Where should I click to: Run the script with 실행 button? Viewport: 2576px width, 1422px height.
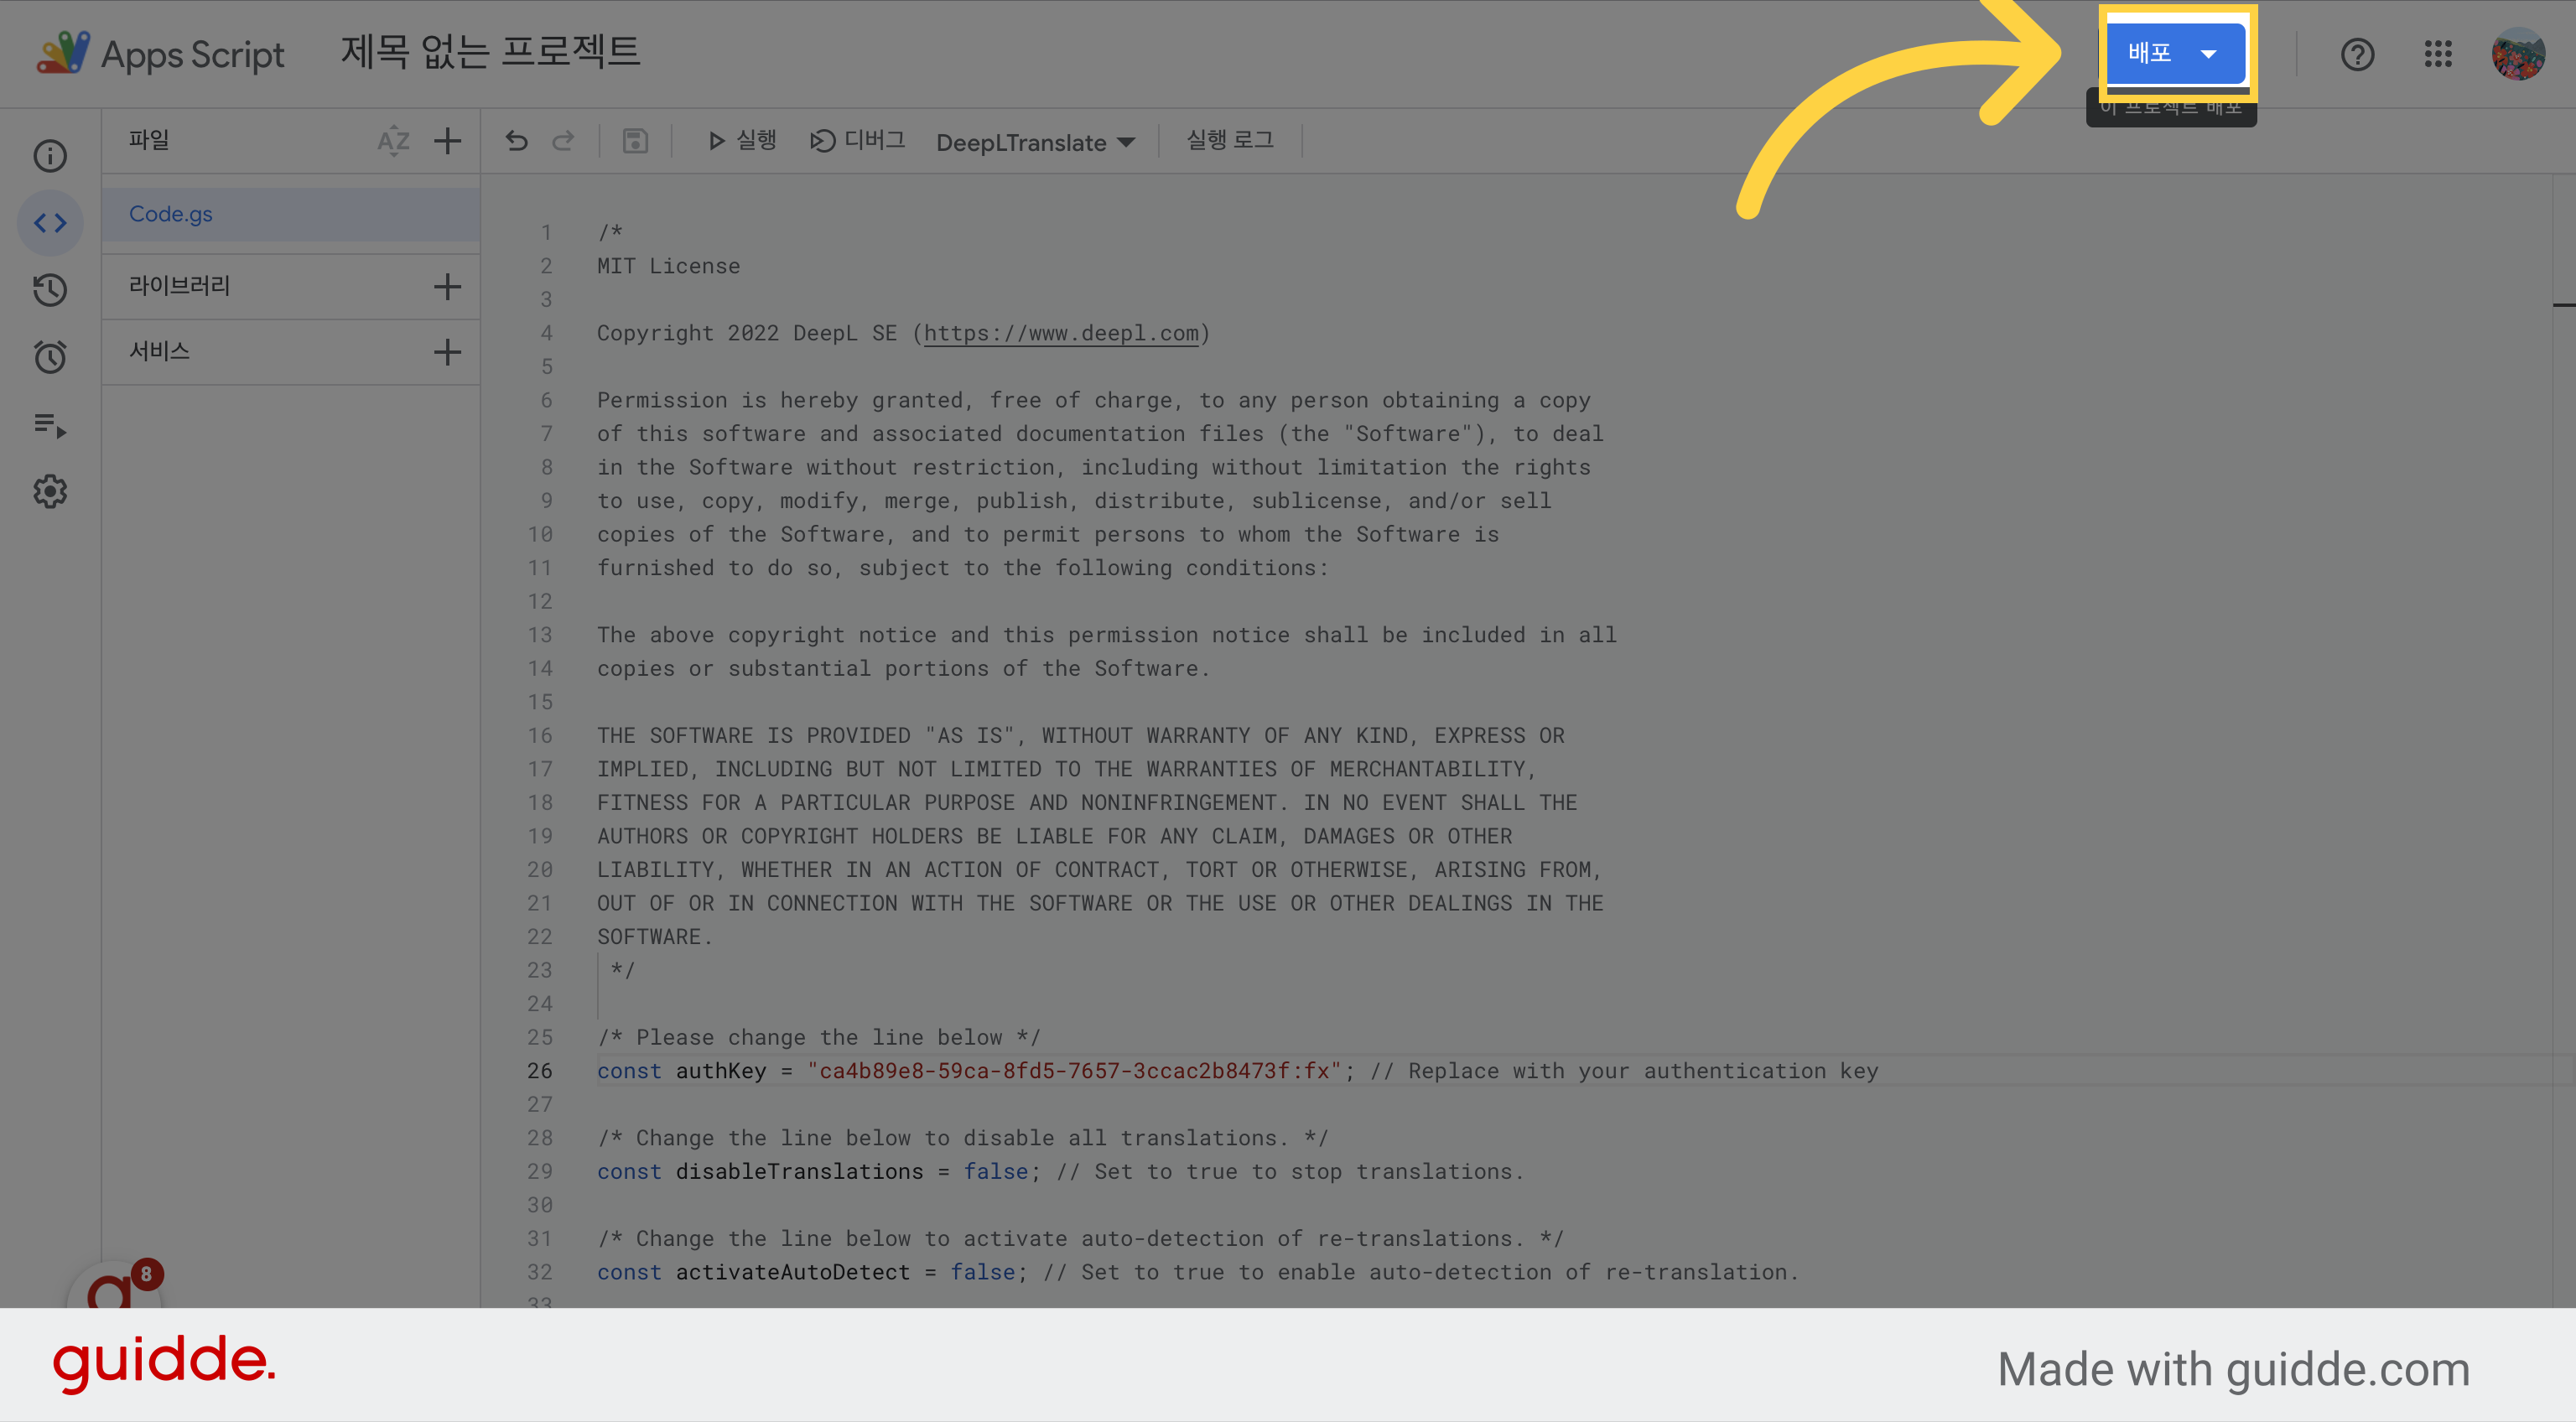click(x=741, y=141)
